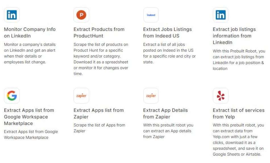Open Monitor Company Info on LinkedIn title
The image size is (270, 163).
pyautogui.click(x=30, y=33)
